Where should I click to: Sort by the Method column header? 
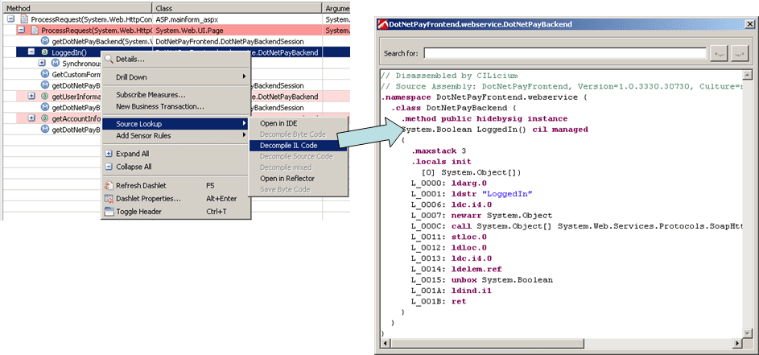coord(76,8)
